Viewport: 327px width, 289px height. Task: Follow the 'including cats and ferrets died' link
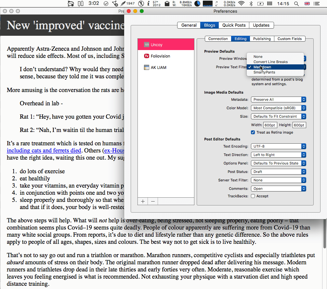tap(44, 151)
